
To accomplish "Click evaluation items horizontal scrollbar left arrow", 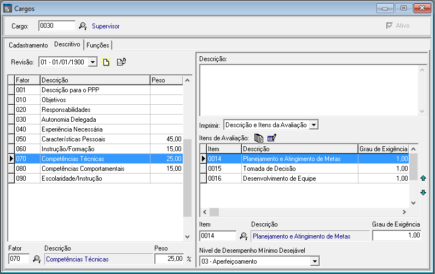I will tap(205, 212).
